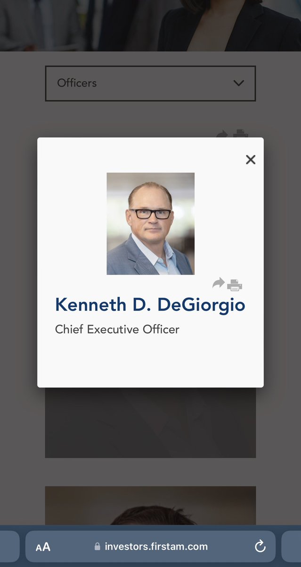The width and height of the screenshot is (301, 567).
Task: Click the dimmed officer card below the popup
Action: (x=150, y=423)
